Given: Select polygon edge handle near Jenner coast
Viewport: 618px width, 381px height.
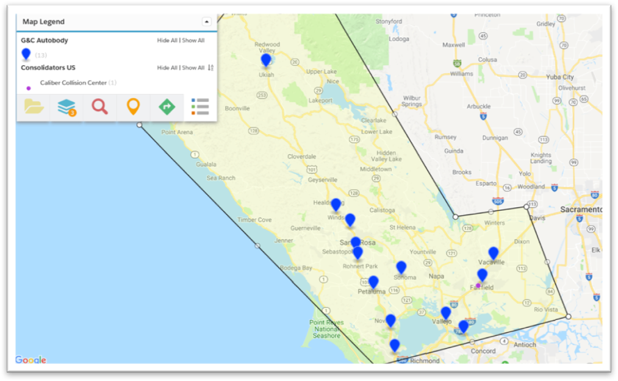Looking at the screenshot, I should coord(257,246).
